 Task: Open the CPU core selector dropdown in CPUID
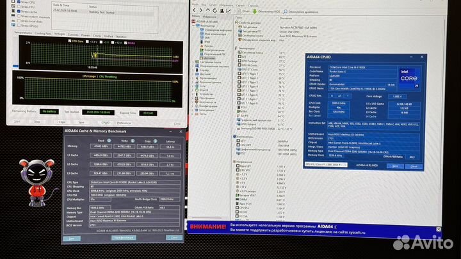(x=326, y=165)
